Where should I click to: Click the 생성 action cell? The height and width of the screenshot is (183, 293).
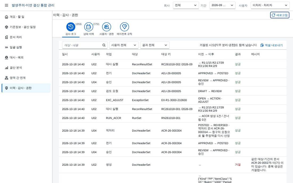click(109, 165)
